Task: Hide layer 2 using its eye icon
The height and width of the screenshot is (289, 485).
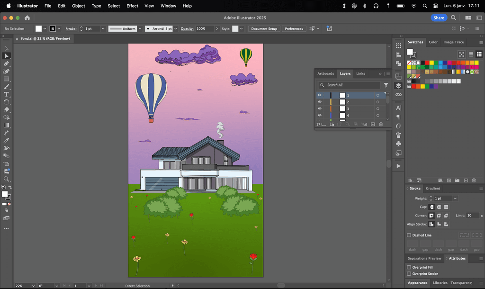Action: [x=320, y=102]
